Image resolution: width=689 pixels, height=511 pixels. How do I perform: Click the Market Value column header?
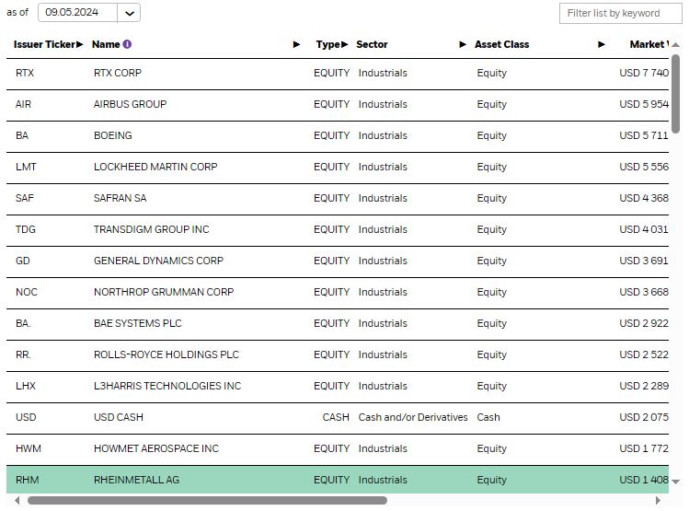point(649,44)
